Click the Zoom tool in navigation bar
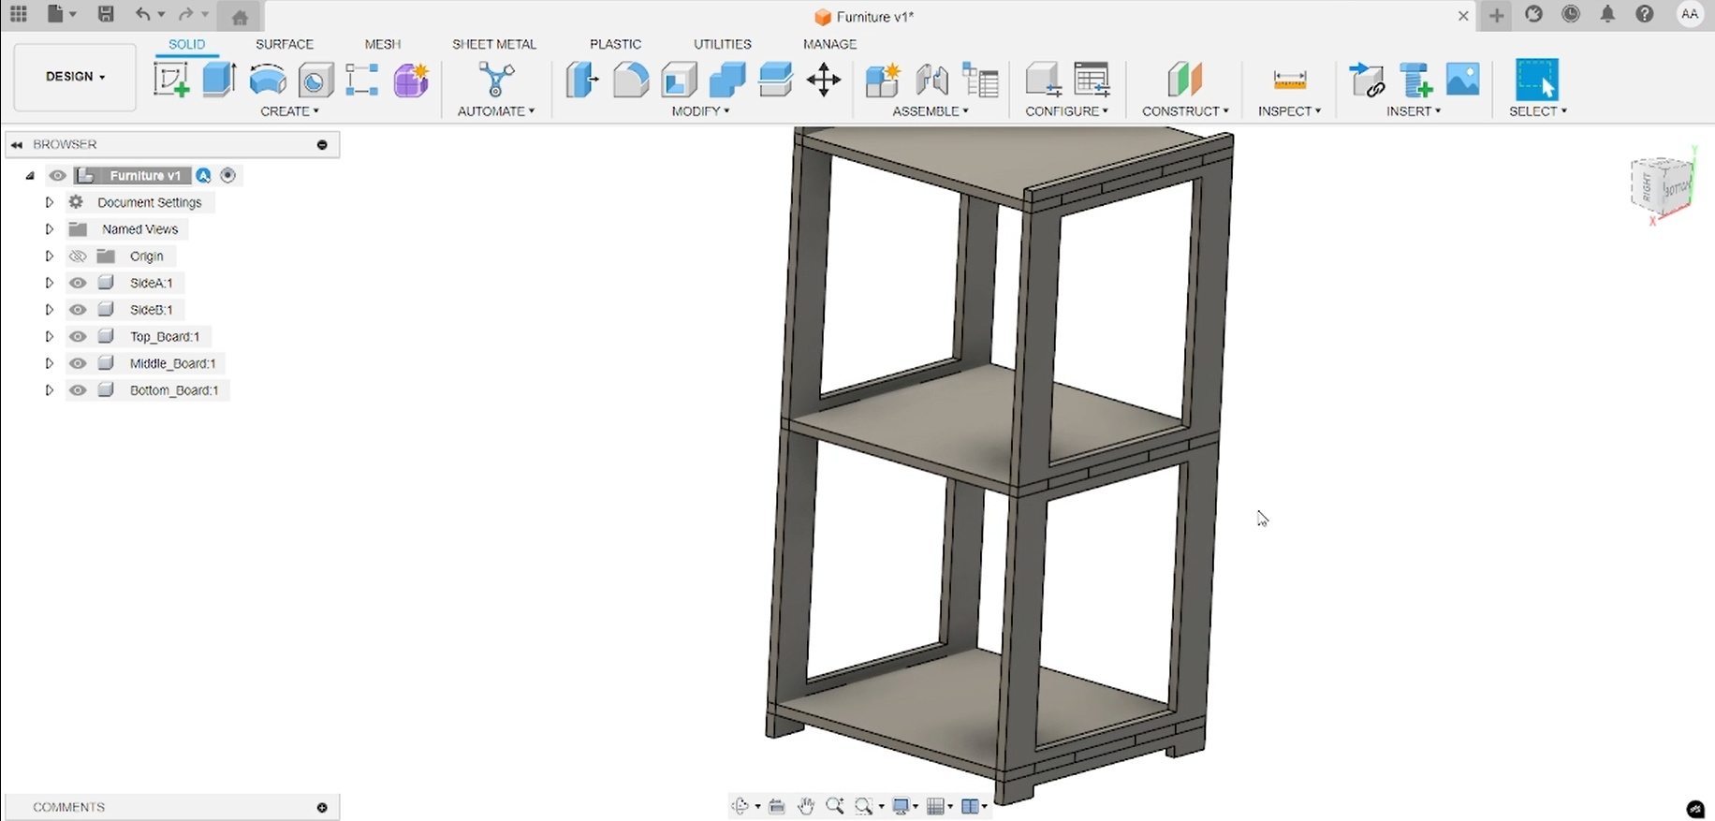The height and width of the screenshot is (821, 1715). pos(835,806)
